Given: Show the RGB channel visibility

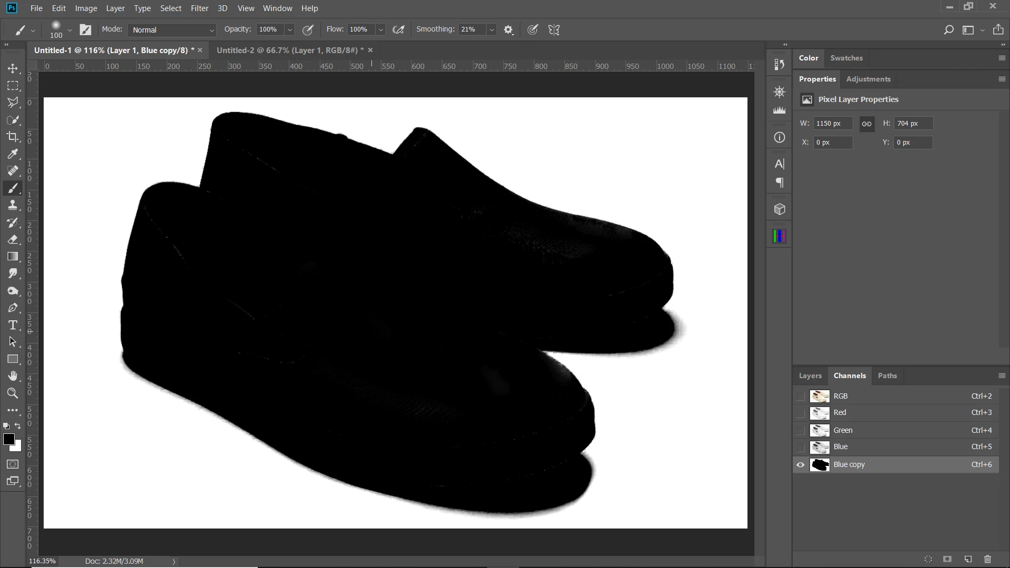Looking at the screenshot, I should click(x=800, y=396).
